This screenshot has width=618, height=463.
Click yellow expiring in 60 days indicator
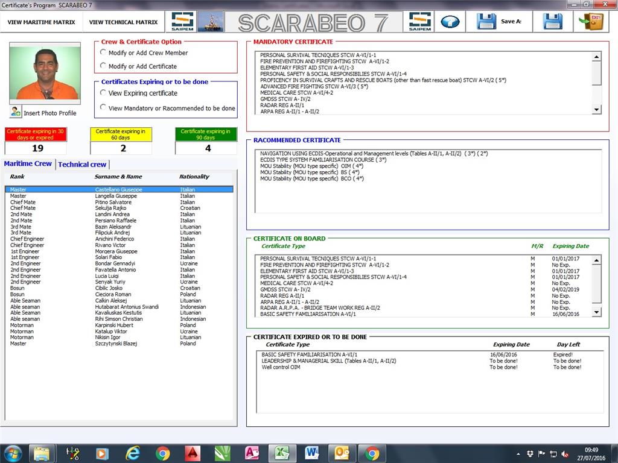pyautogui.click(x=121, y=134)
